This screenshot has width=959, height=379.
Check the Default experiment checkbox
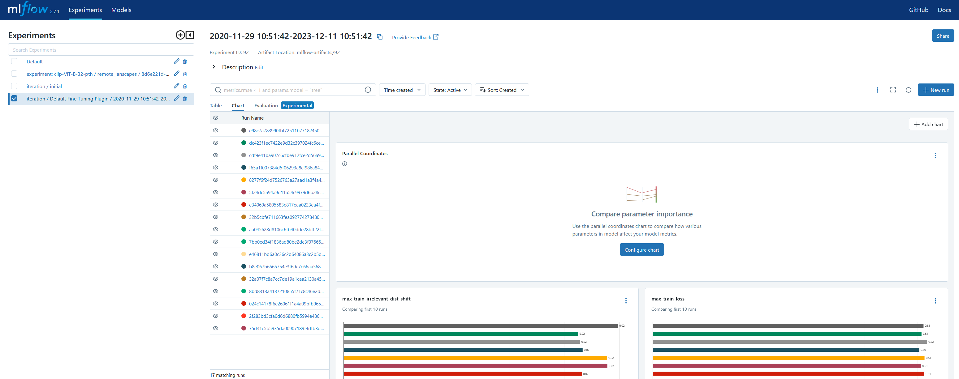click(14, 62)
